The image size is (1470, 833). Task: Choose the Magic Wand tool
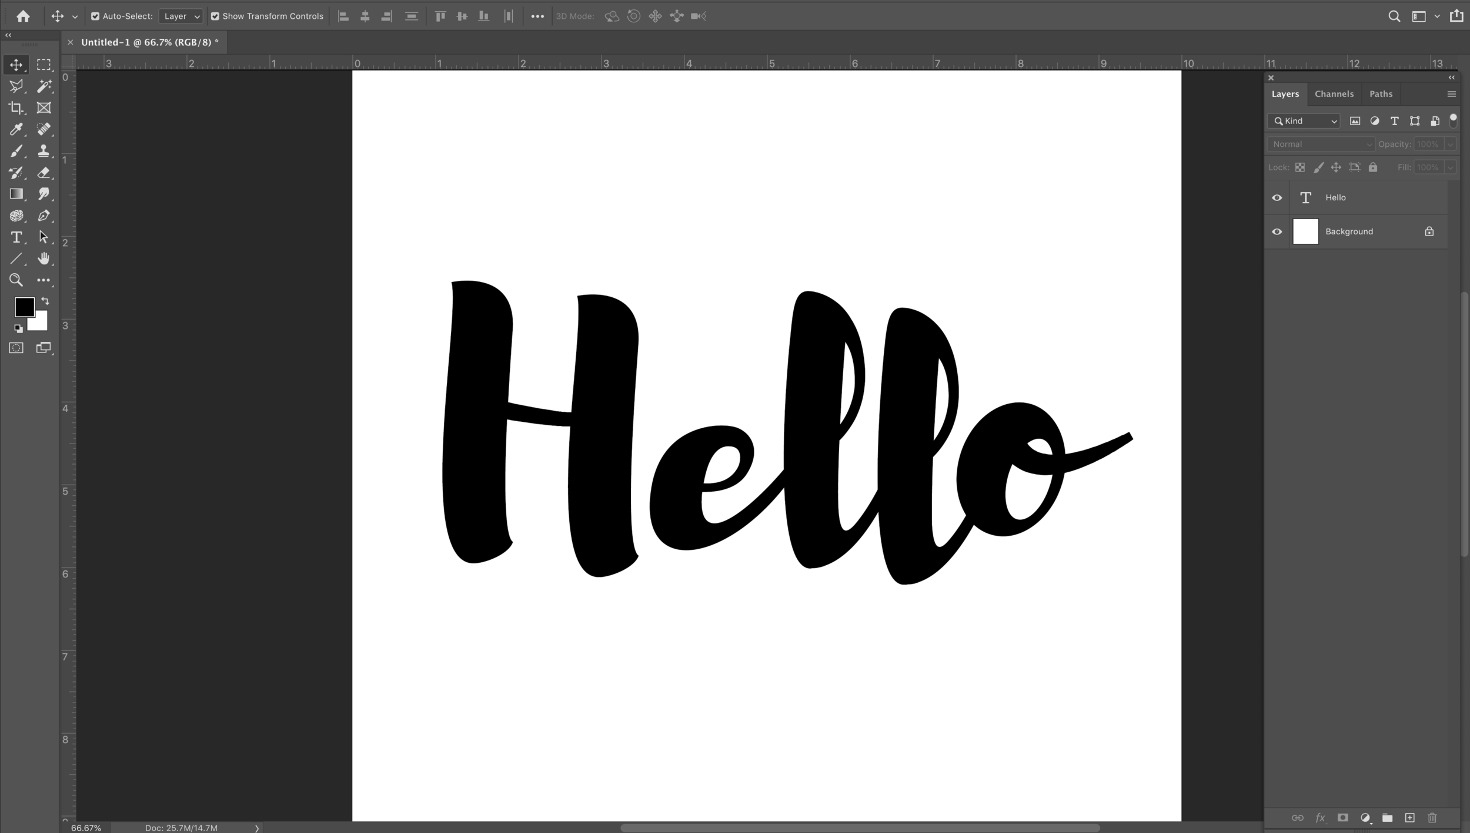(x=44, y=86)
